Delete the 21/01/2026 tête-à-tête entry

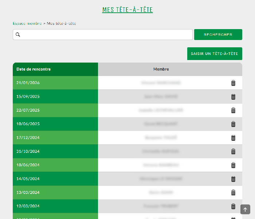click(x=233, y=83)
